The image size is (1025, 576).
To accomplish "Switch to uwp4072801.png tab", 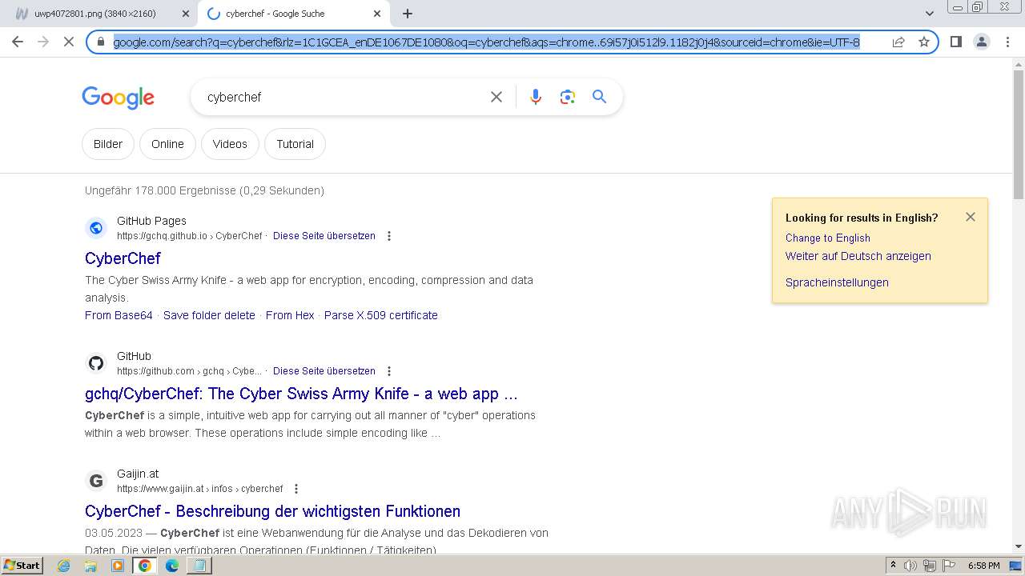I will tap(94, 14).
